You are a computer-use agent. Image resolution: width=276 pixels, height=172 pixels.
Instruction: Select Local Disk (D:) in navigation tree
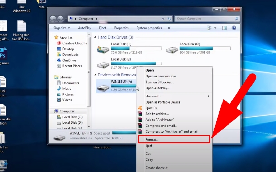(x=72, y=122)
